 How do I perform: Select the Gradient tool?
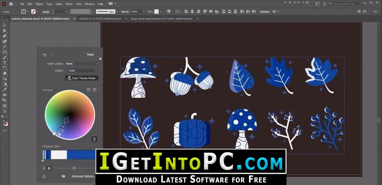[5, 84]
